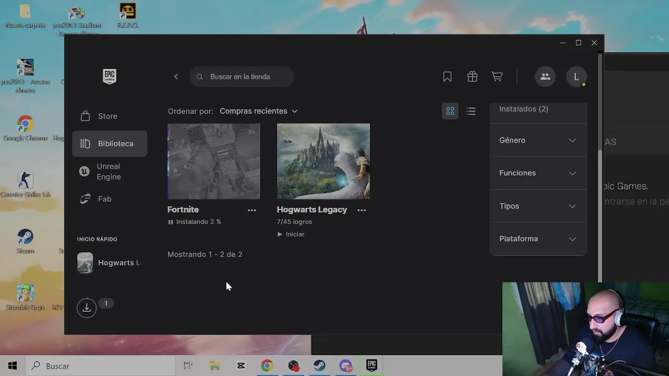Select the Counter-Strike 1.6 desktop shortcut

pyautogui.click(x=25, y=185)
